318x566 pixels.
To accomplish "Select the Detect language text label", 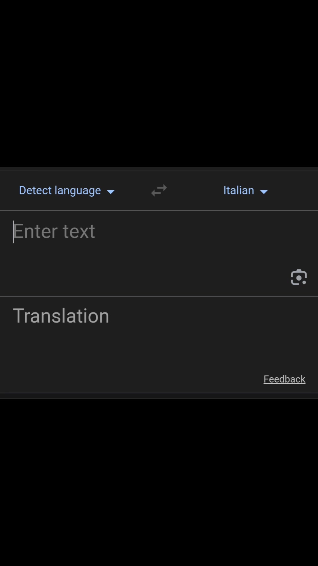I will coord(60,190).
